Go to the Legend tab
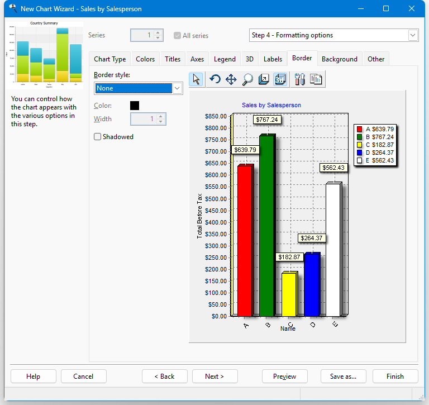Image resolution: width=429 pixels, height=405 pixels. tap(225, 59)
